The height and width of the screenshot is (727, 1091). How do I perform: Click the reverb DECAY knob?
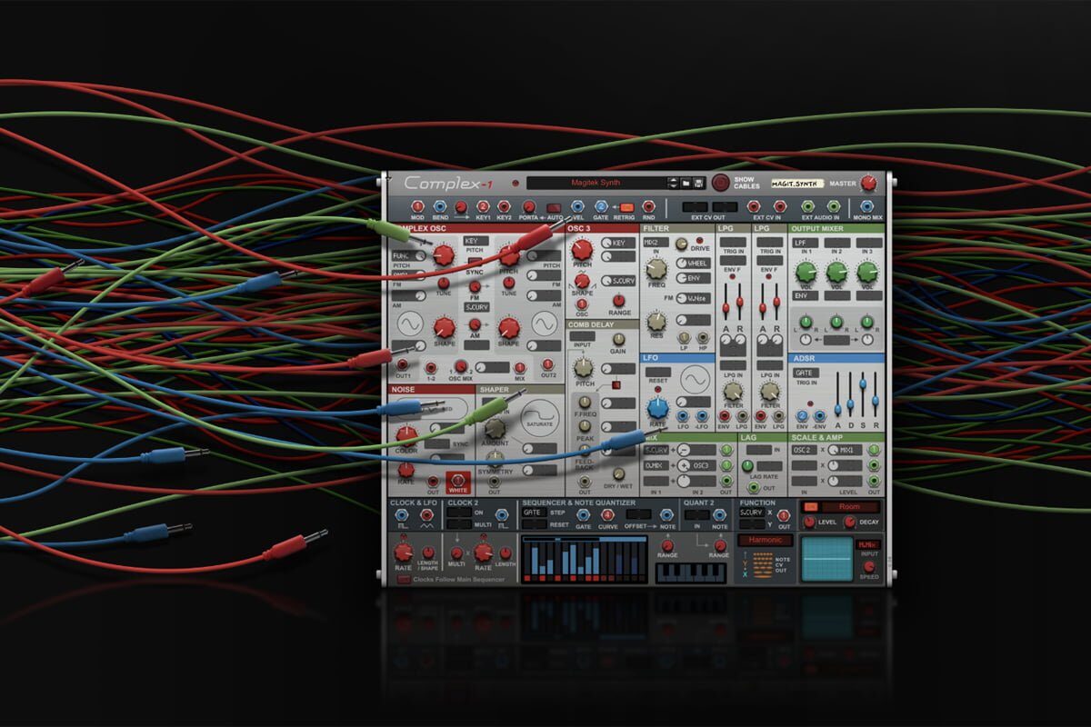[850, 523]
